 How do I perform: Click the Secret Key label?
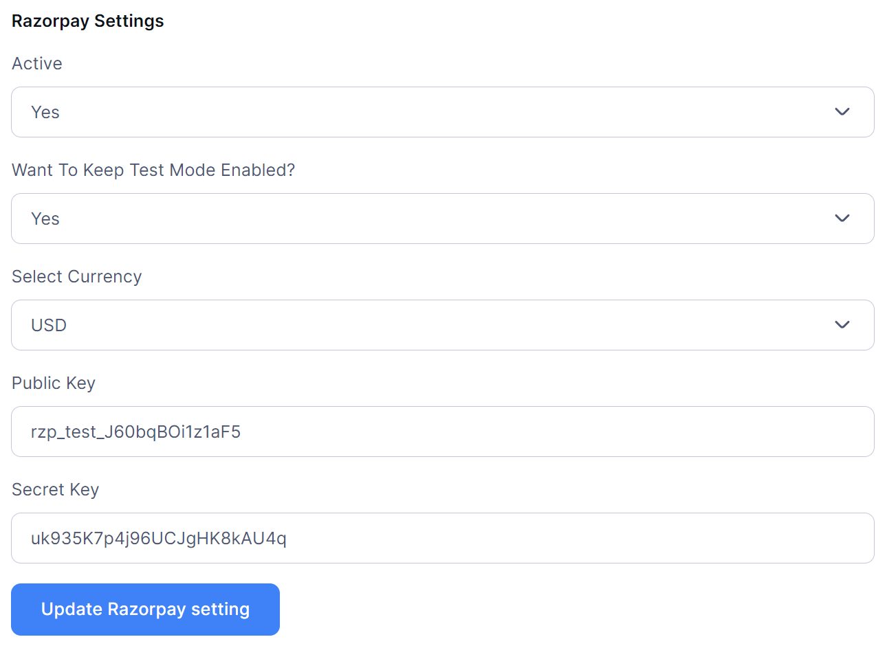point(56,490)
